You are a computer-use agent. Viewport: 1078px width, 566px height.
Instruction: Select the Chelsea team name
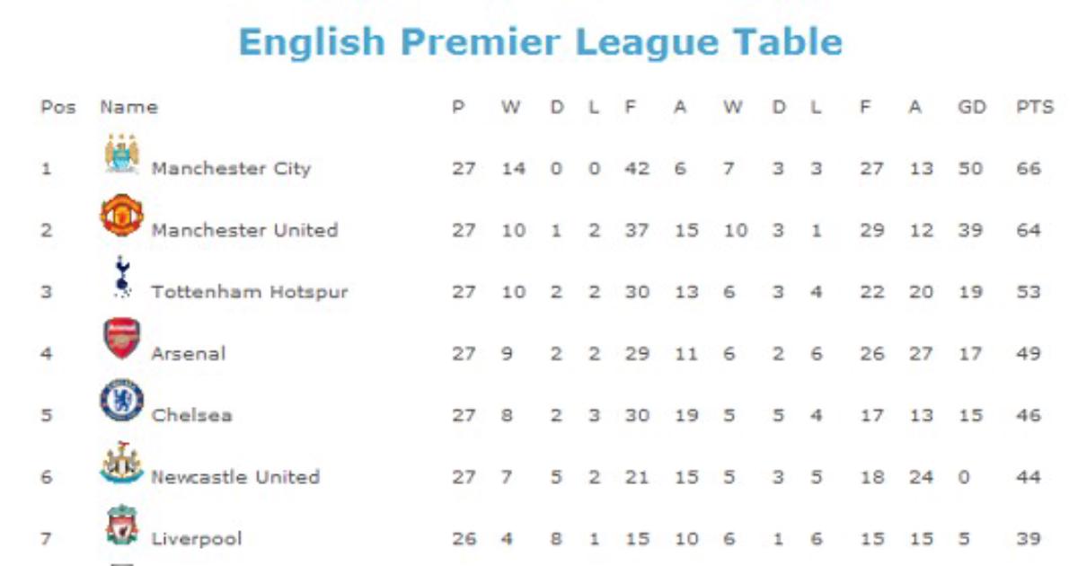click(x=192, y=415)
